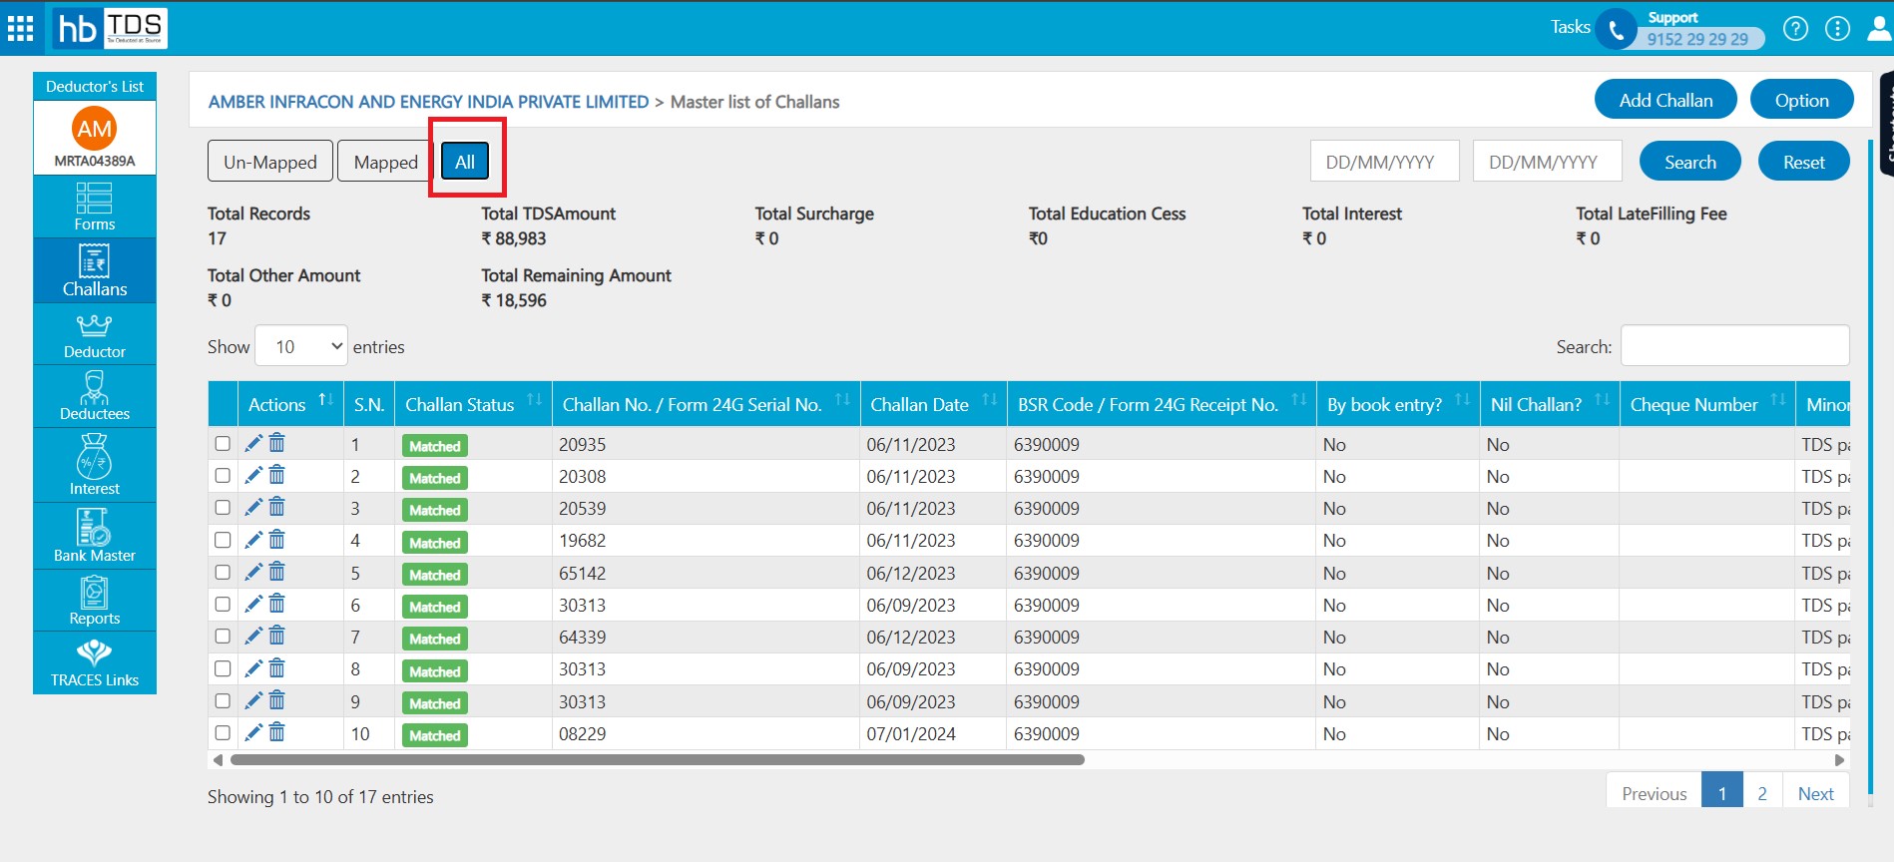Check the checkbox for row 4
The width and height of the screenshot is (1894, 862).
223,540
